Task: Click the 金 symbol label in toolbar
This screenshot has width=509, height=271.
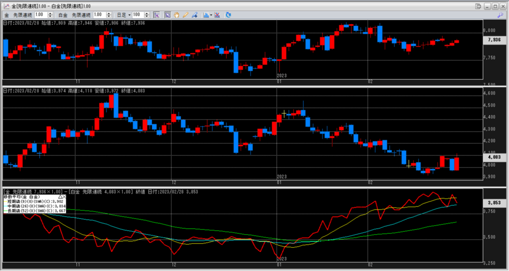Action: (6, 15)
